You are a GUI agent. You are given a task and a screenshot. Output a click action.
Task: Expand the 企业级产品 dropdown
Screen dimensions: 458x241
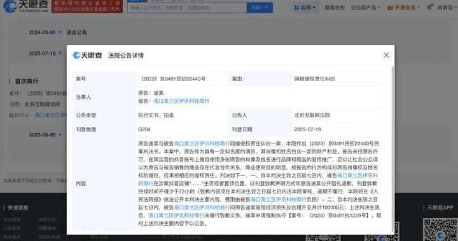click(365, 8)
